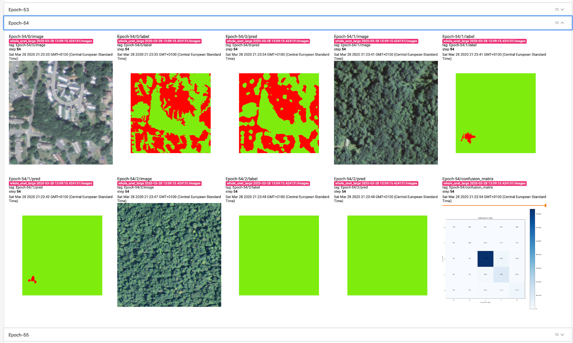Viewport: 573px width, 343px height.
Task: Click the Epoch-54/1/label card title
Action: coord(458,36)
